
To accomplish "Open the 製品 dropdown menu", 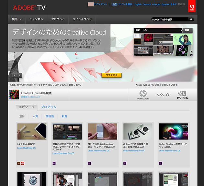I will pos(17,19).
